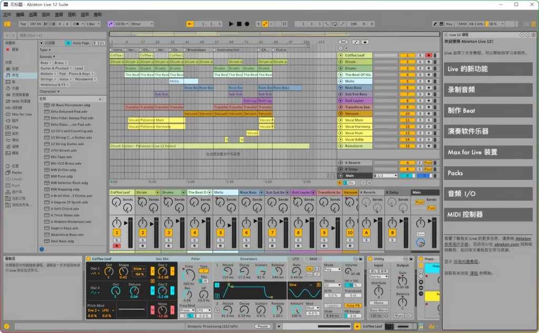The image size is (539, 333).
Task: Activate Draw Mode with the pencil icon
Action: [434, 23]
